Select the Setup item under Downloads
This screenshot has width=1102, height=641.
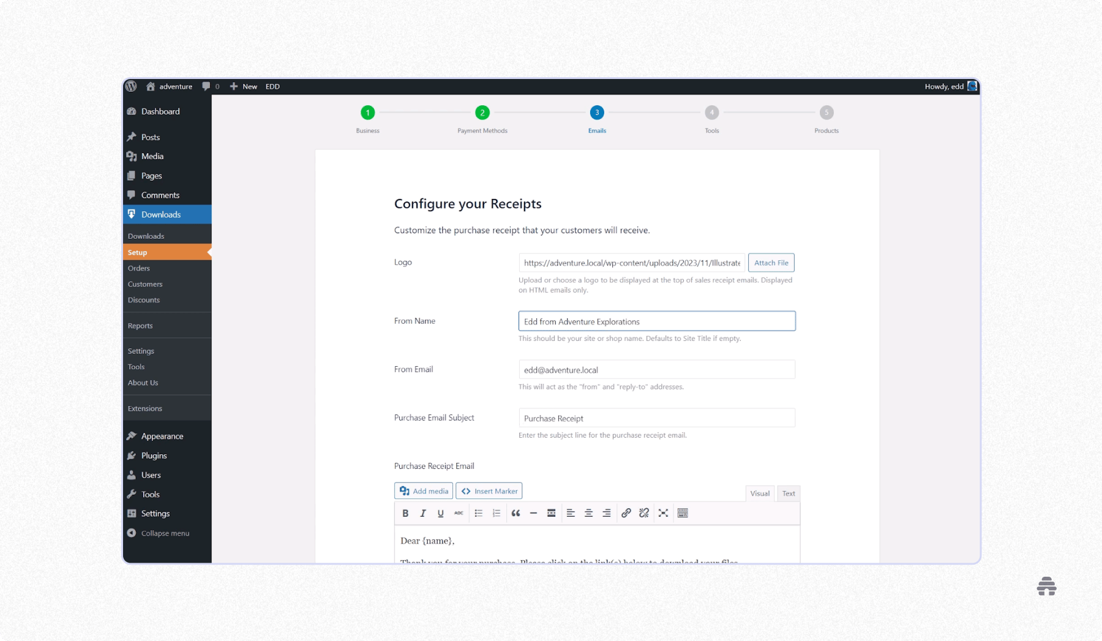(137, 252)
